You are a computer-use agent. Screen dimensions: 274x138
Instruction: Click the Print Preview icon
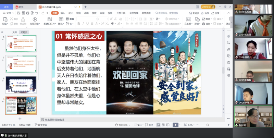click(32, 13)
